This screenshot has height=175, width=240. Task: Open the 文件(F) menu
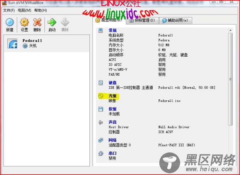pyautogui.click(x=9, y=10)
